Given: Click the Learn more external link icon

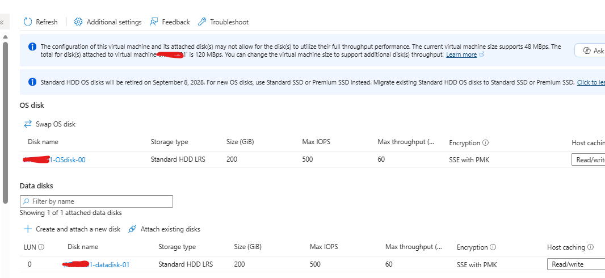Looking at the screenshot, I should pyautogui.click(x=481, y=55).
